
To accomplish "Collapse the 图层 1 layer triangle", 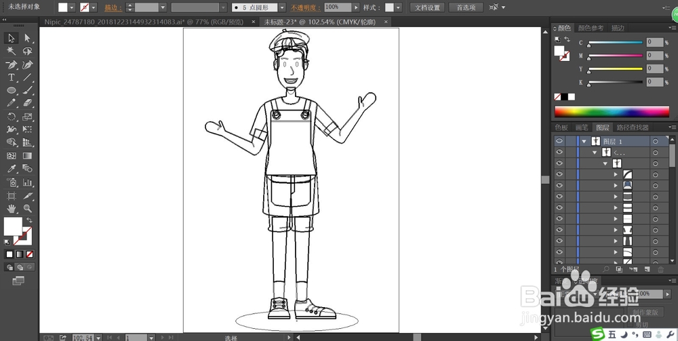I will (x=584, y=141).
